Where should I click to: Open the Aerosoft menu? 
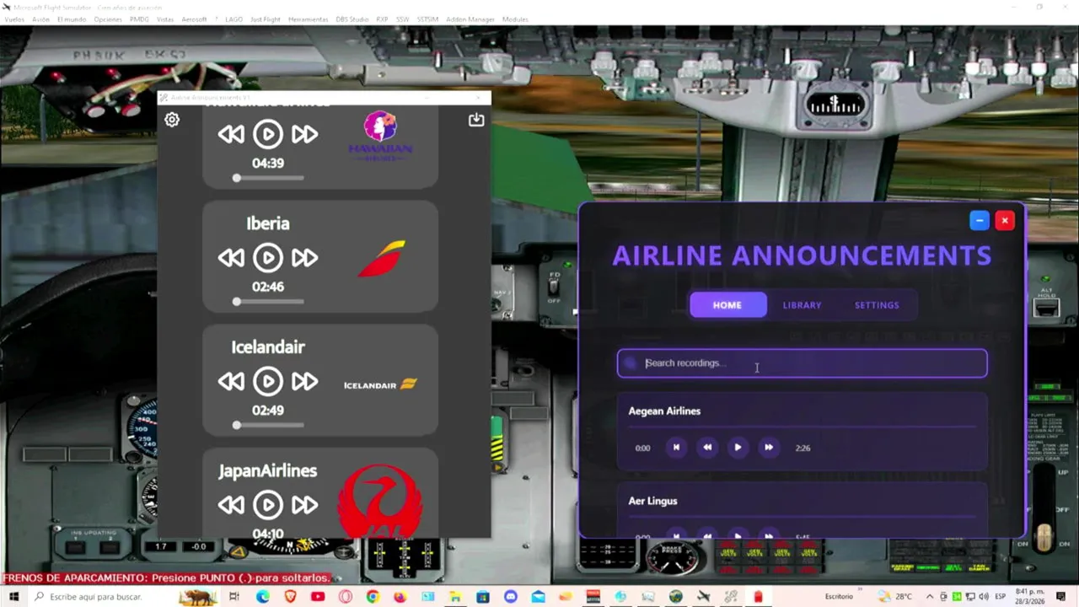[x=194, y=19]
